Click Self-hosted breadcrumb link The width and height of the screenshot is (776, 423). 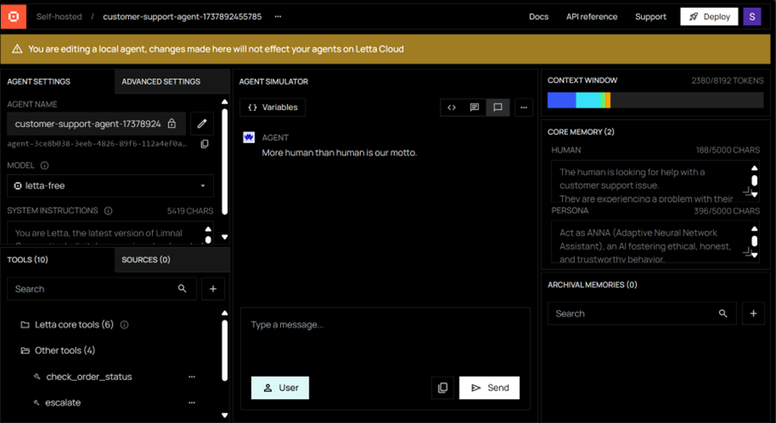click(x=59, y=16)
